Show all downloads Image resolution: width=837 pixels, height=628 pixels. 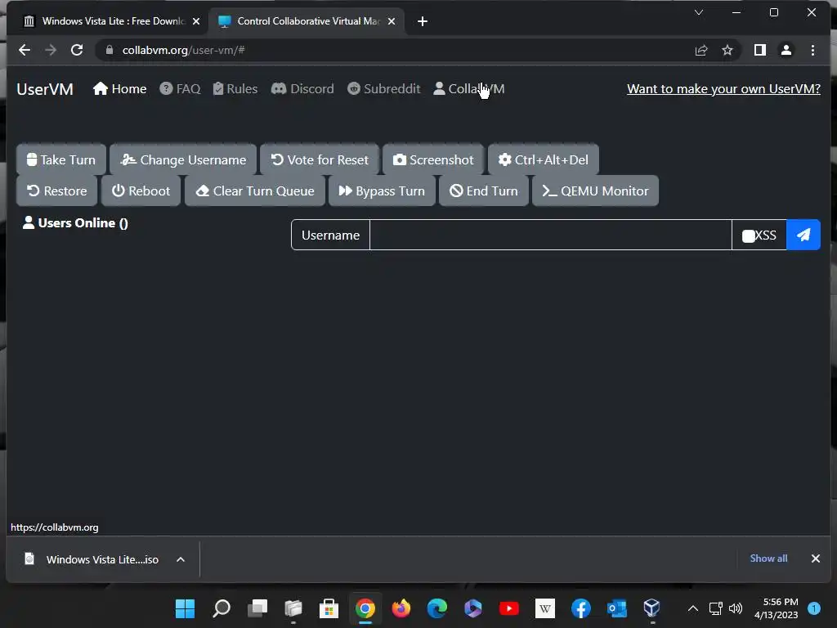[768, 558]
